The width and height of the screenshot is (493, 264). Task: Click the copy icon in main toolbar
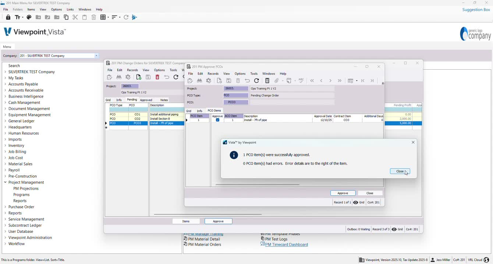point(66,17)
